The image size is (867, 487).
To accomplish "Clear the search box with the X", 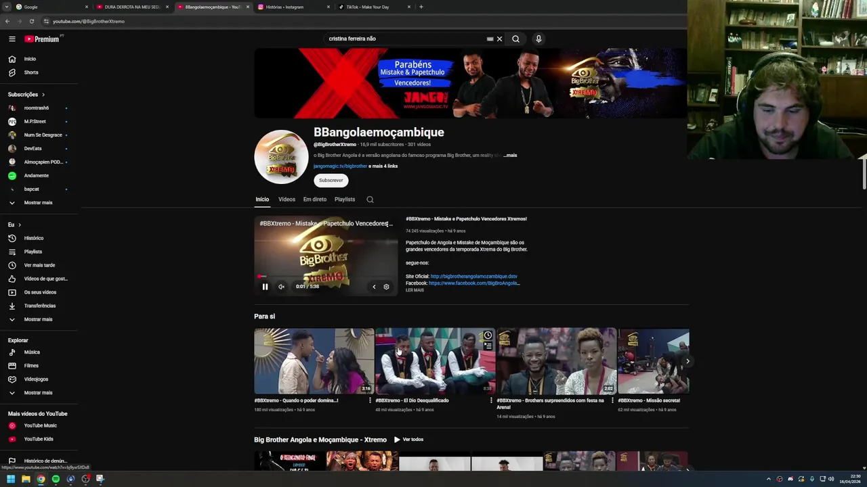I will point(500,39).
